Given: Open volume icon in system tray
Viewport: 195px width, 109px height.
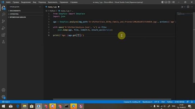Looking at the screenshot, I should (x=165, y=106).
